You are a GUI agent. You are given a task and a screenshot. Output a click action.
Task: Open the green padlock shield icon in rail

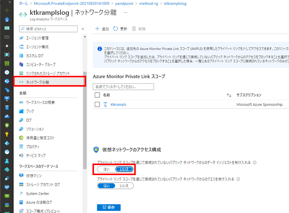coord(7,125)
